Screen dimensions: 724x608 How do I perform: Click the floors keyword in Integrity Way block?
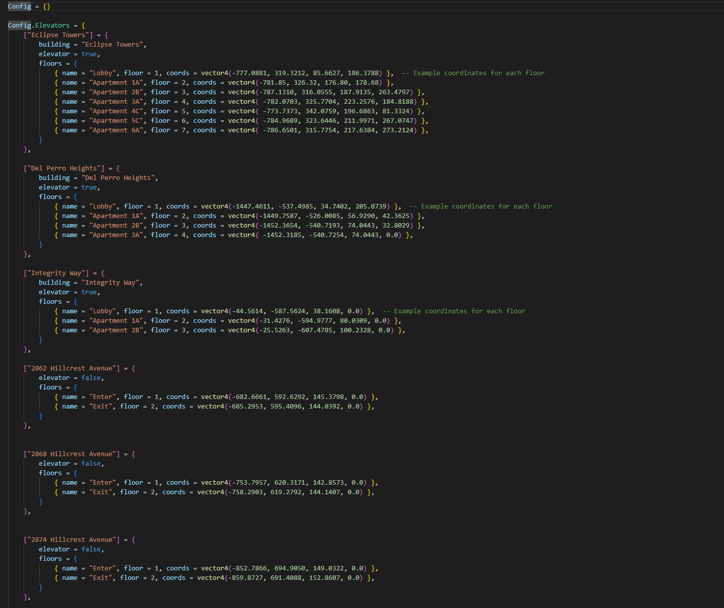pos(50,301)
